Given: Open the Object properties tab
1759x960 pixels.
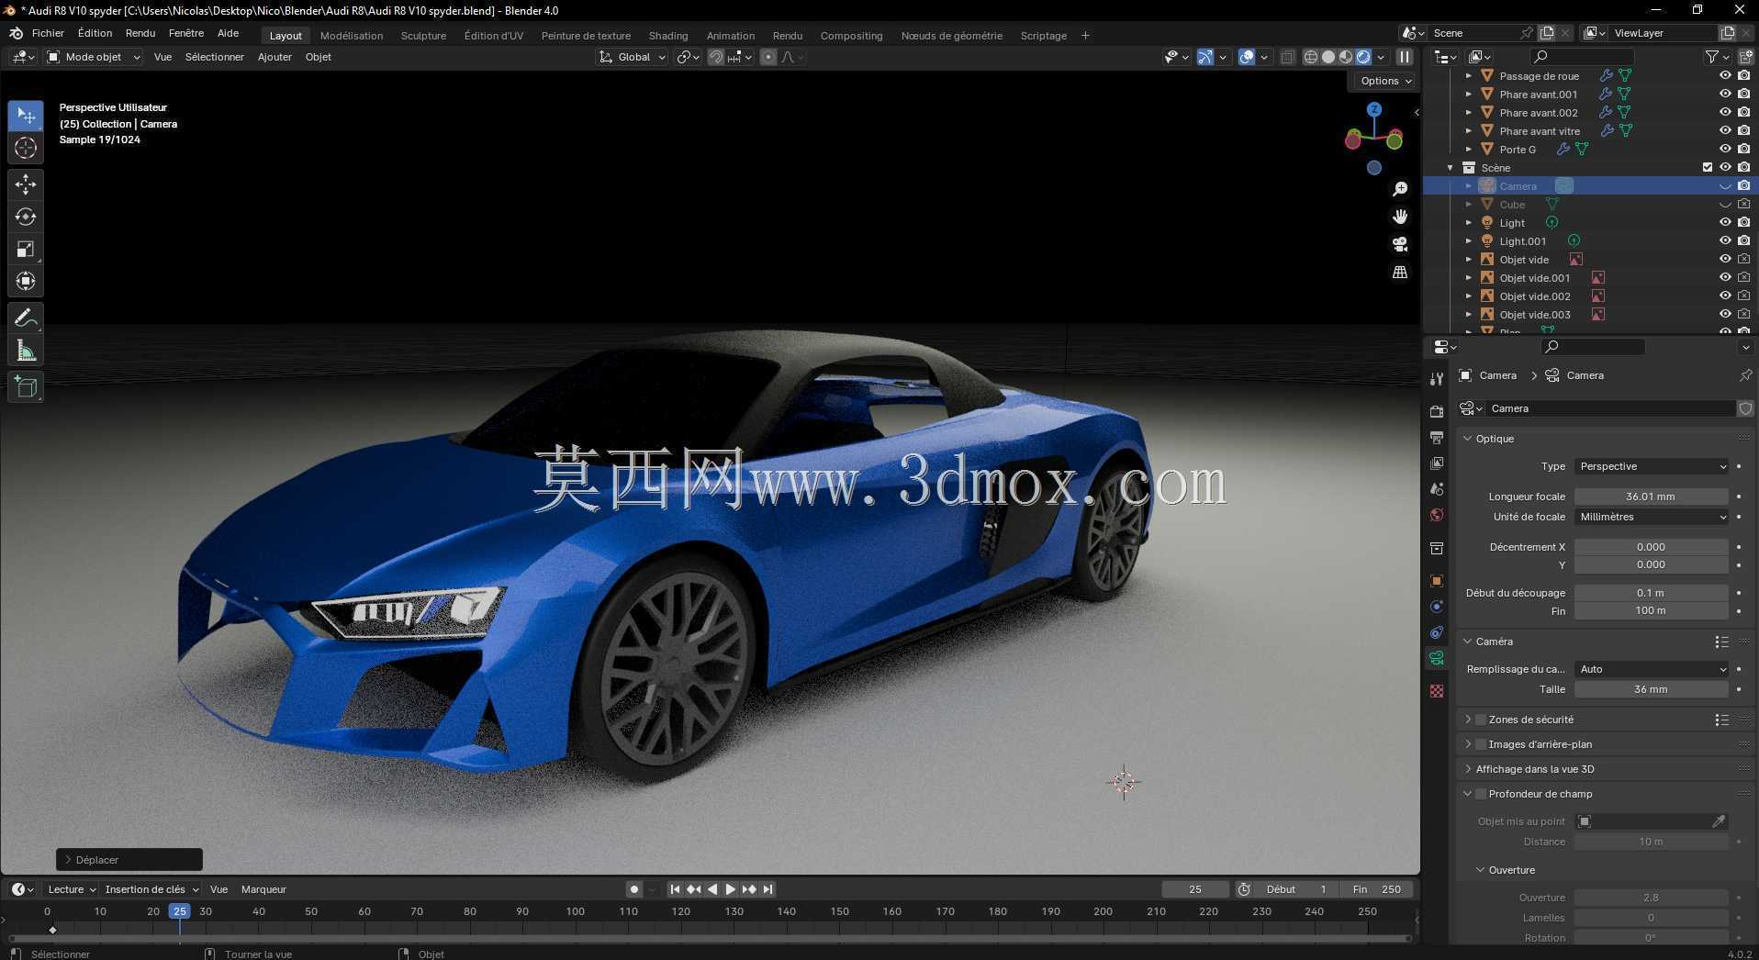Looking at the screenshot, I should [1437, 581].
